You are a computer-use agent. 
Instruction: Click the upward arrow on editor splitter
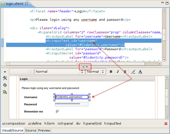(83, 67)
